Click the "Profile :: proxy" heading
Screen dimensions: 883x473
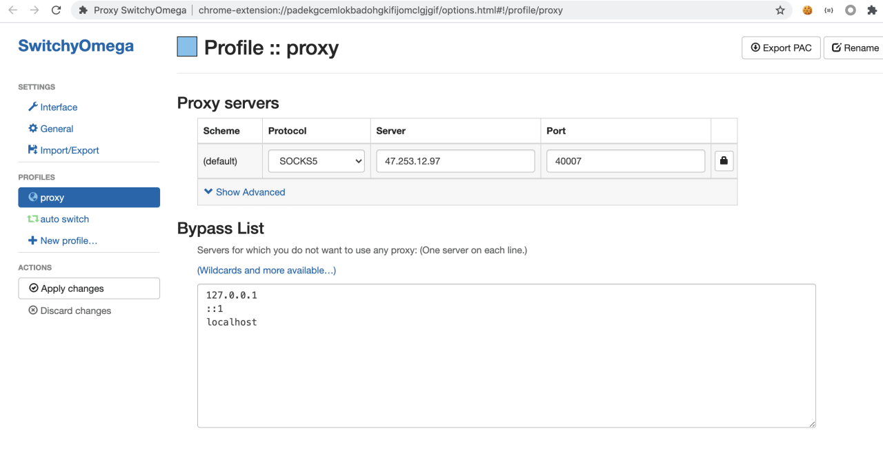click(271, 48)
